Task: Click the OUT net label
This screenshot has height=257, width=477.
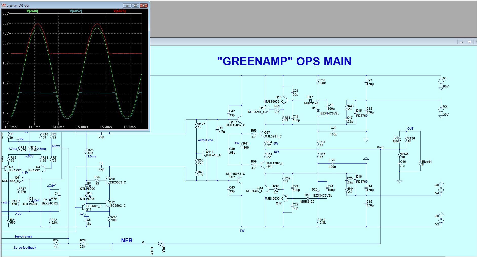Action: click(410, 129)
